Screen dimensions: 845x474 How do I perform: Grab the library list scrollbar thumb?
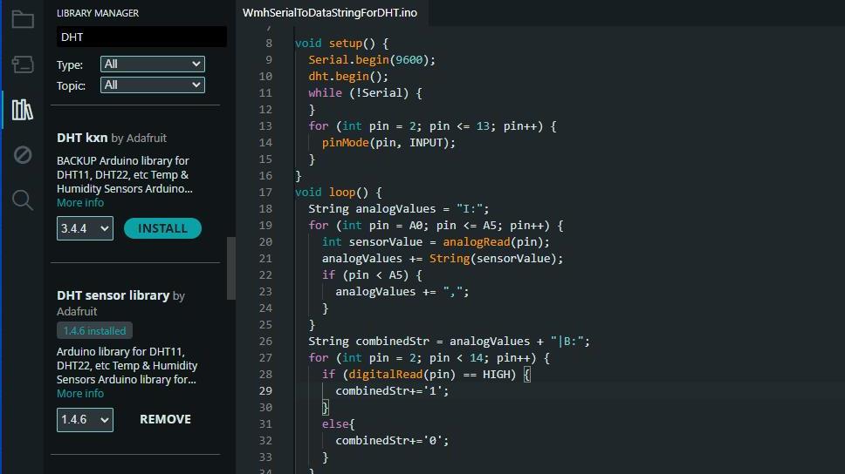pyautogui.click(x=231, y=268)
